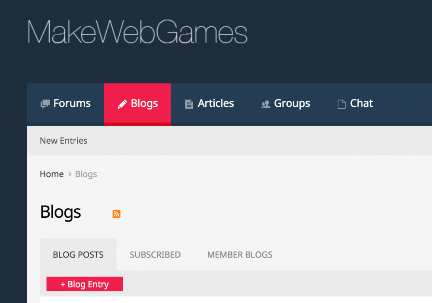
Task: Click the Articles document icon
Action: 189,104
